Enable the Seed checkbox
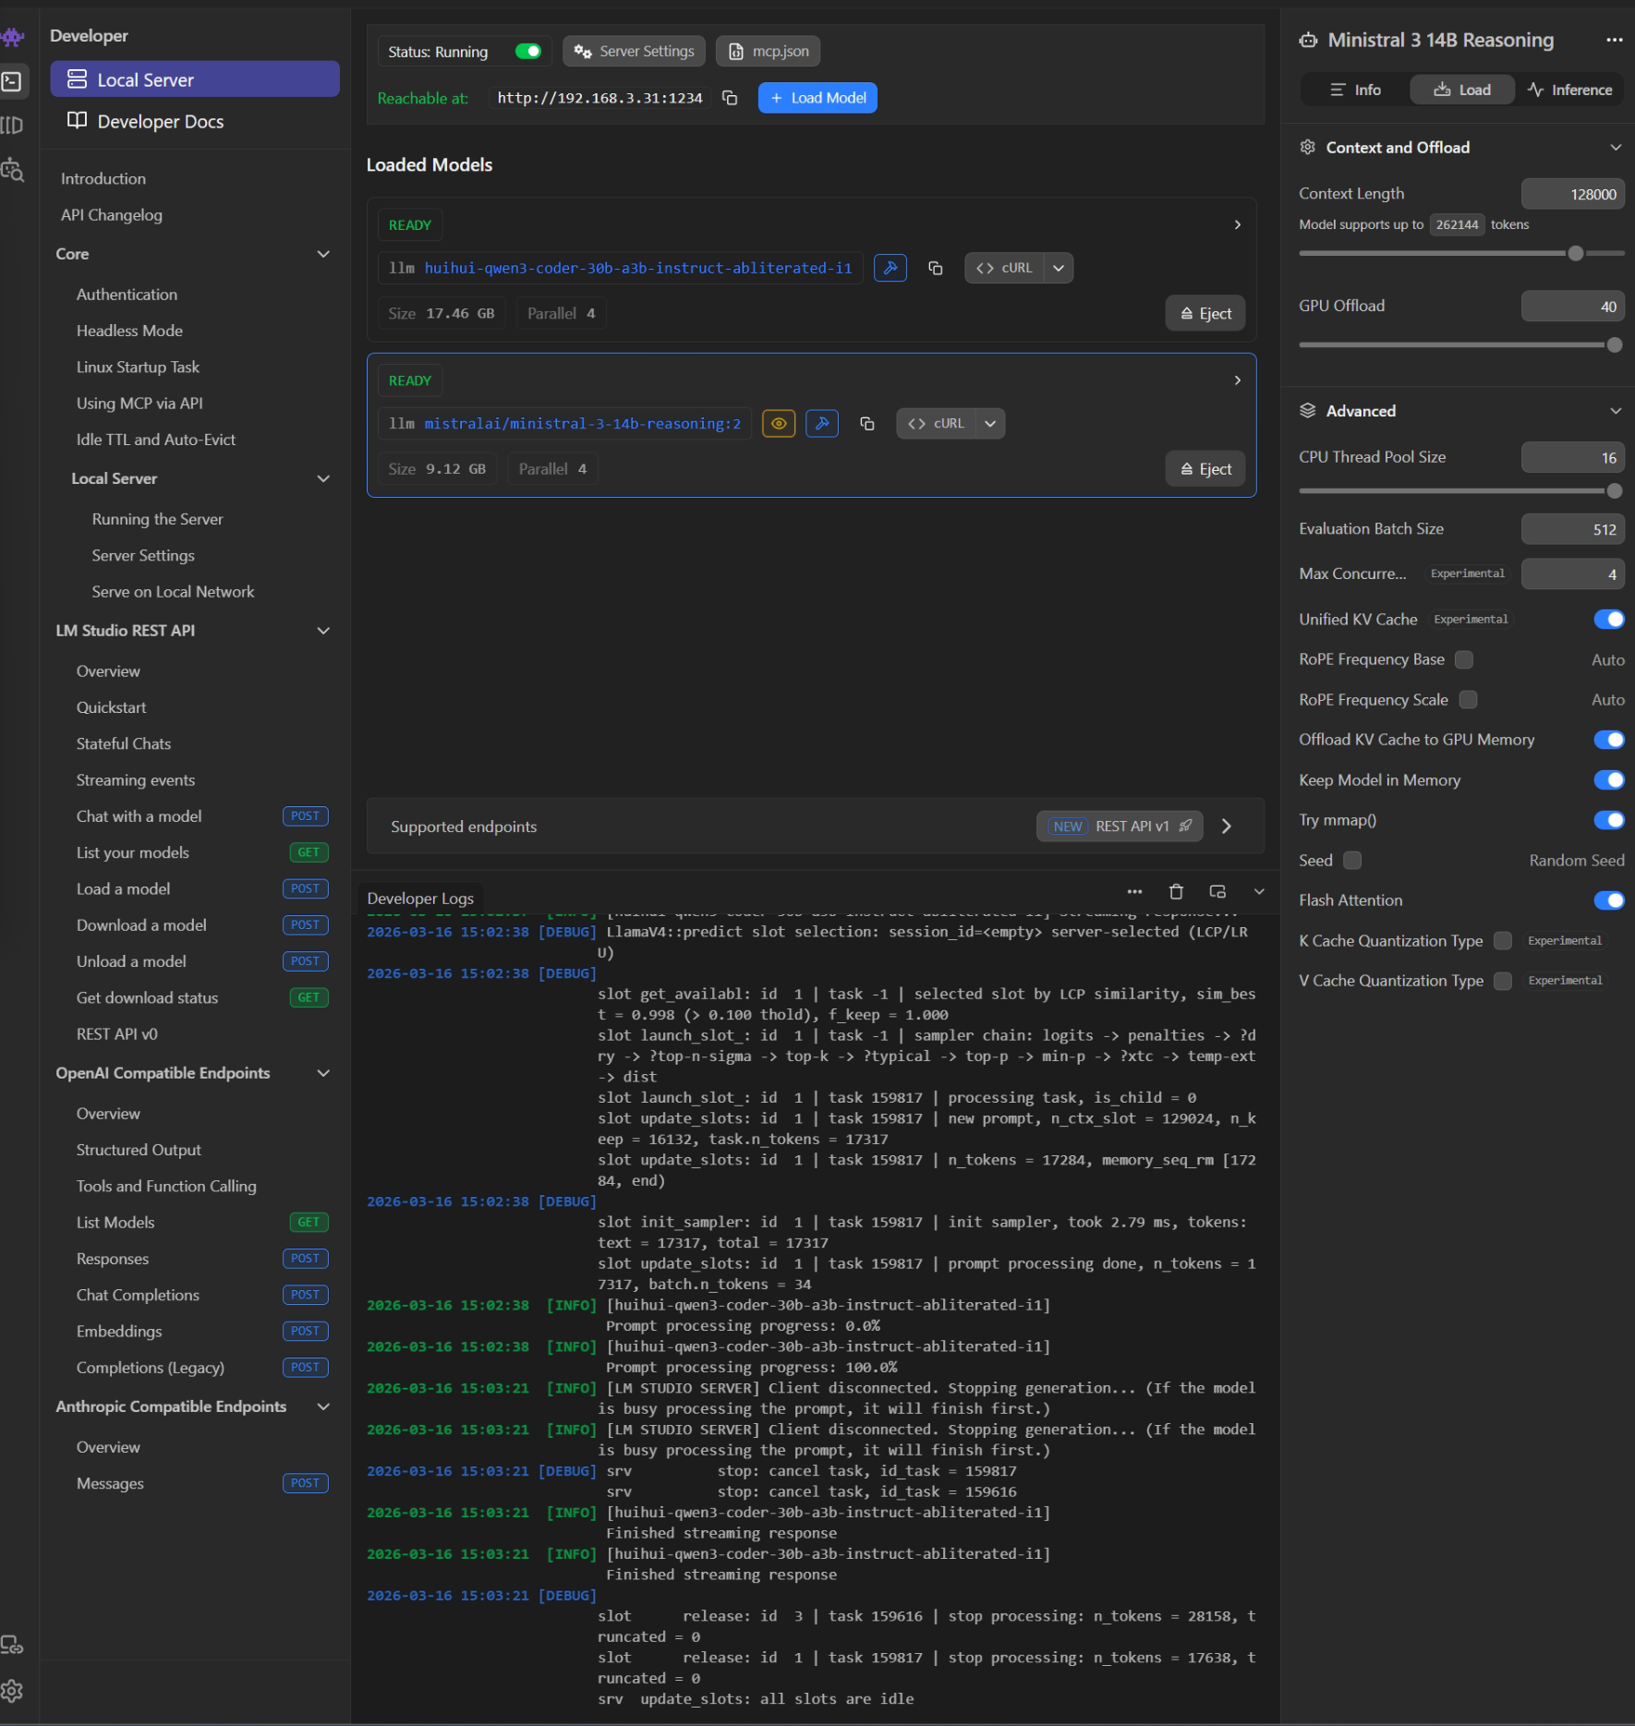This screenshot has height=1726, width=1635. pyautogui.click(x=1352, y=861)
